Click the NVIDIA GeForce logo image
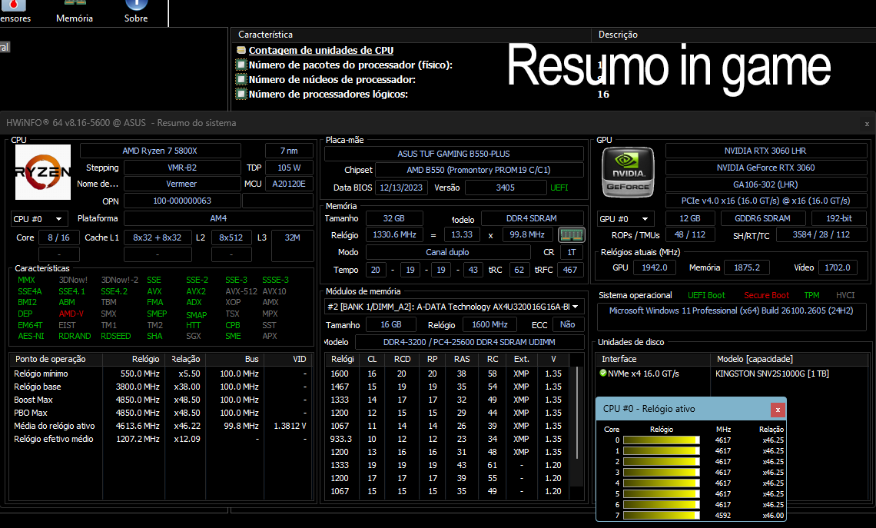 tap(628, 172)
